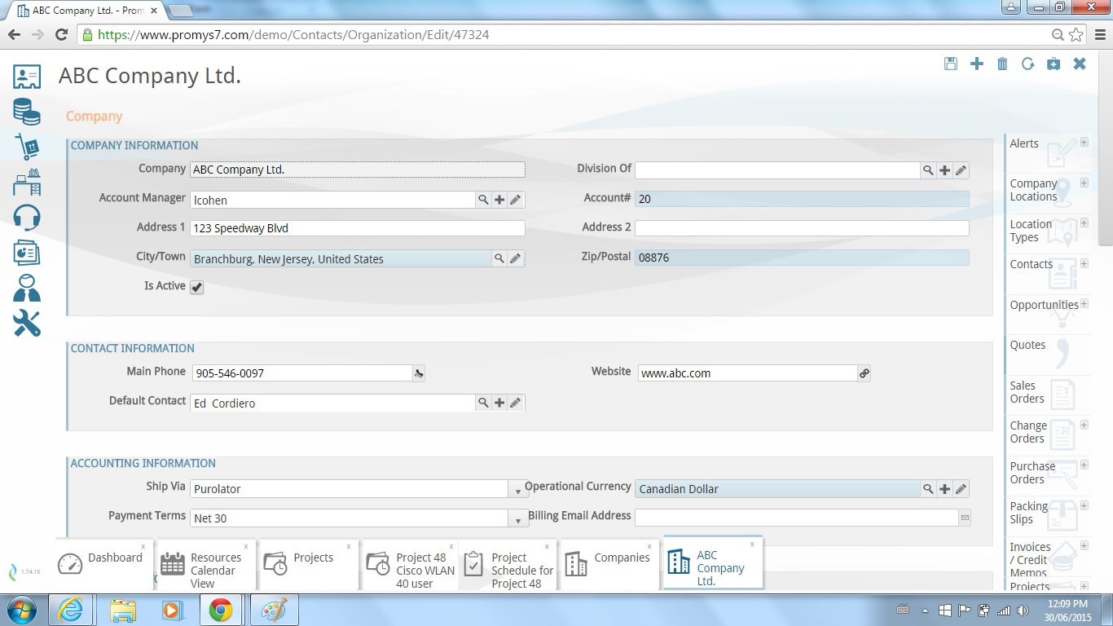Click the briefcase icon in top toolbar
Viewport: 1113px width, 626px height.
1054,64
